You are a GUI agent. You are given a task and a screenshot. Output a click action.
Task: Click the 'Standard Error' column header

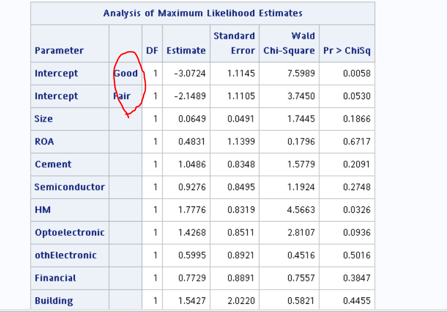(x=234, y=43)
